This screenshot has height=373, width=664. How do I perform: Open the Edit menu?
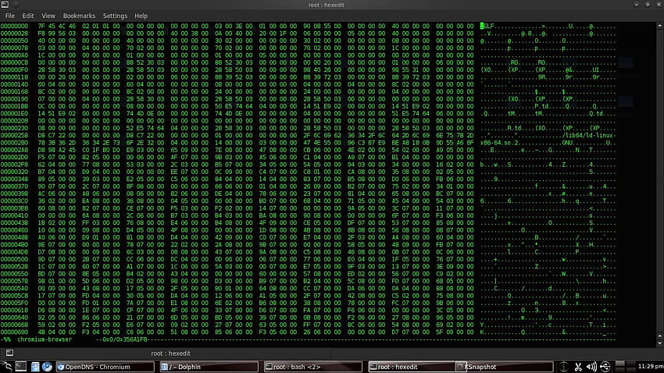click(28, 16)
